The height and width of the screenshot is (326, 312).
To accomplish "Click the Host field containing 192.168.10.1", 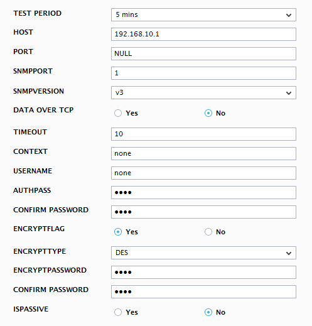I will point(203,34).
